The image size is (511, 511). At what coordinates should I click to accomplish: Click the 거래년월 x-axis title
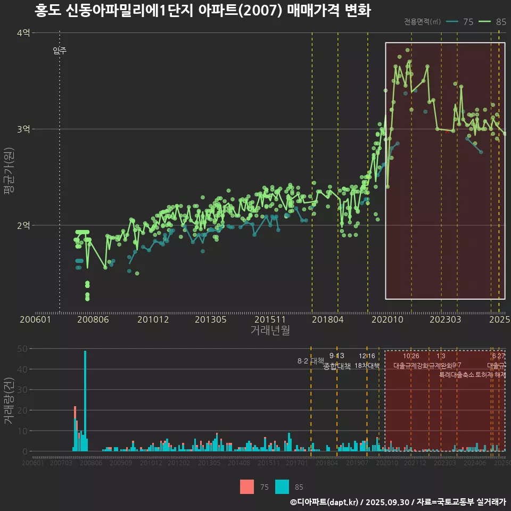(270, 330)
